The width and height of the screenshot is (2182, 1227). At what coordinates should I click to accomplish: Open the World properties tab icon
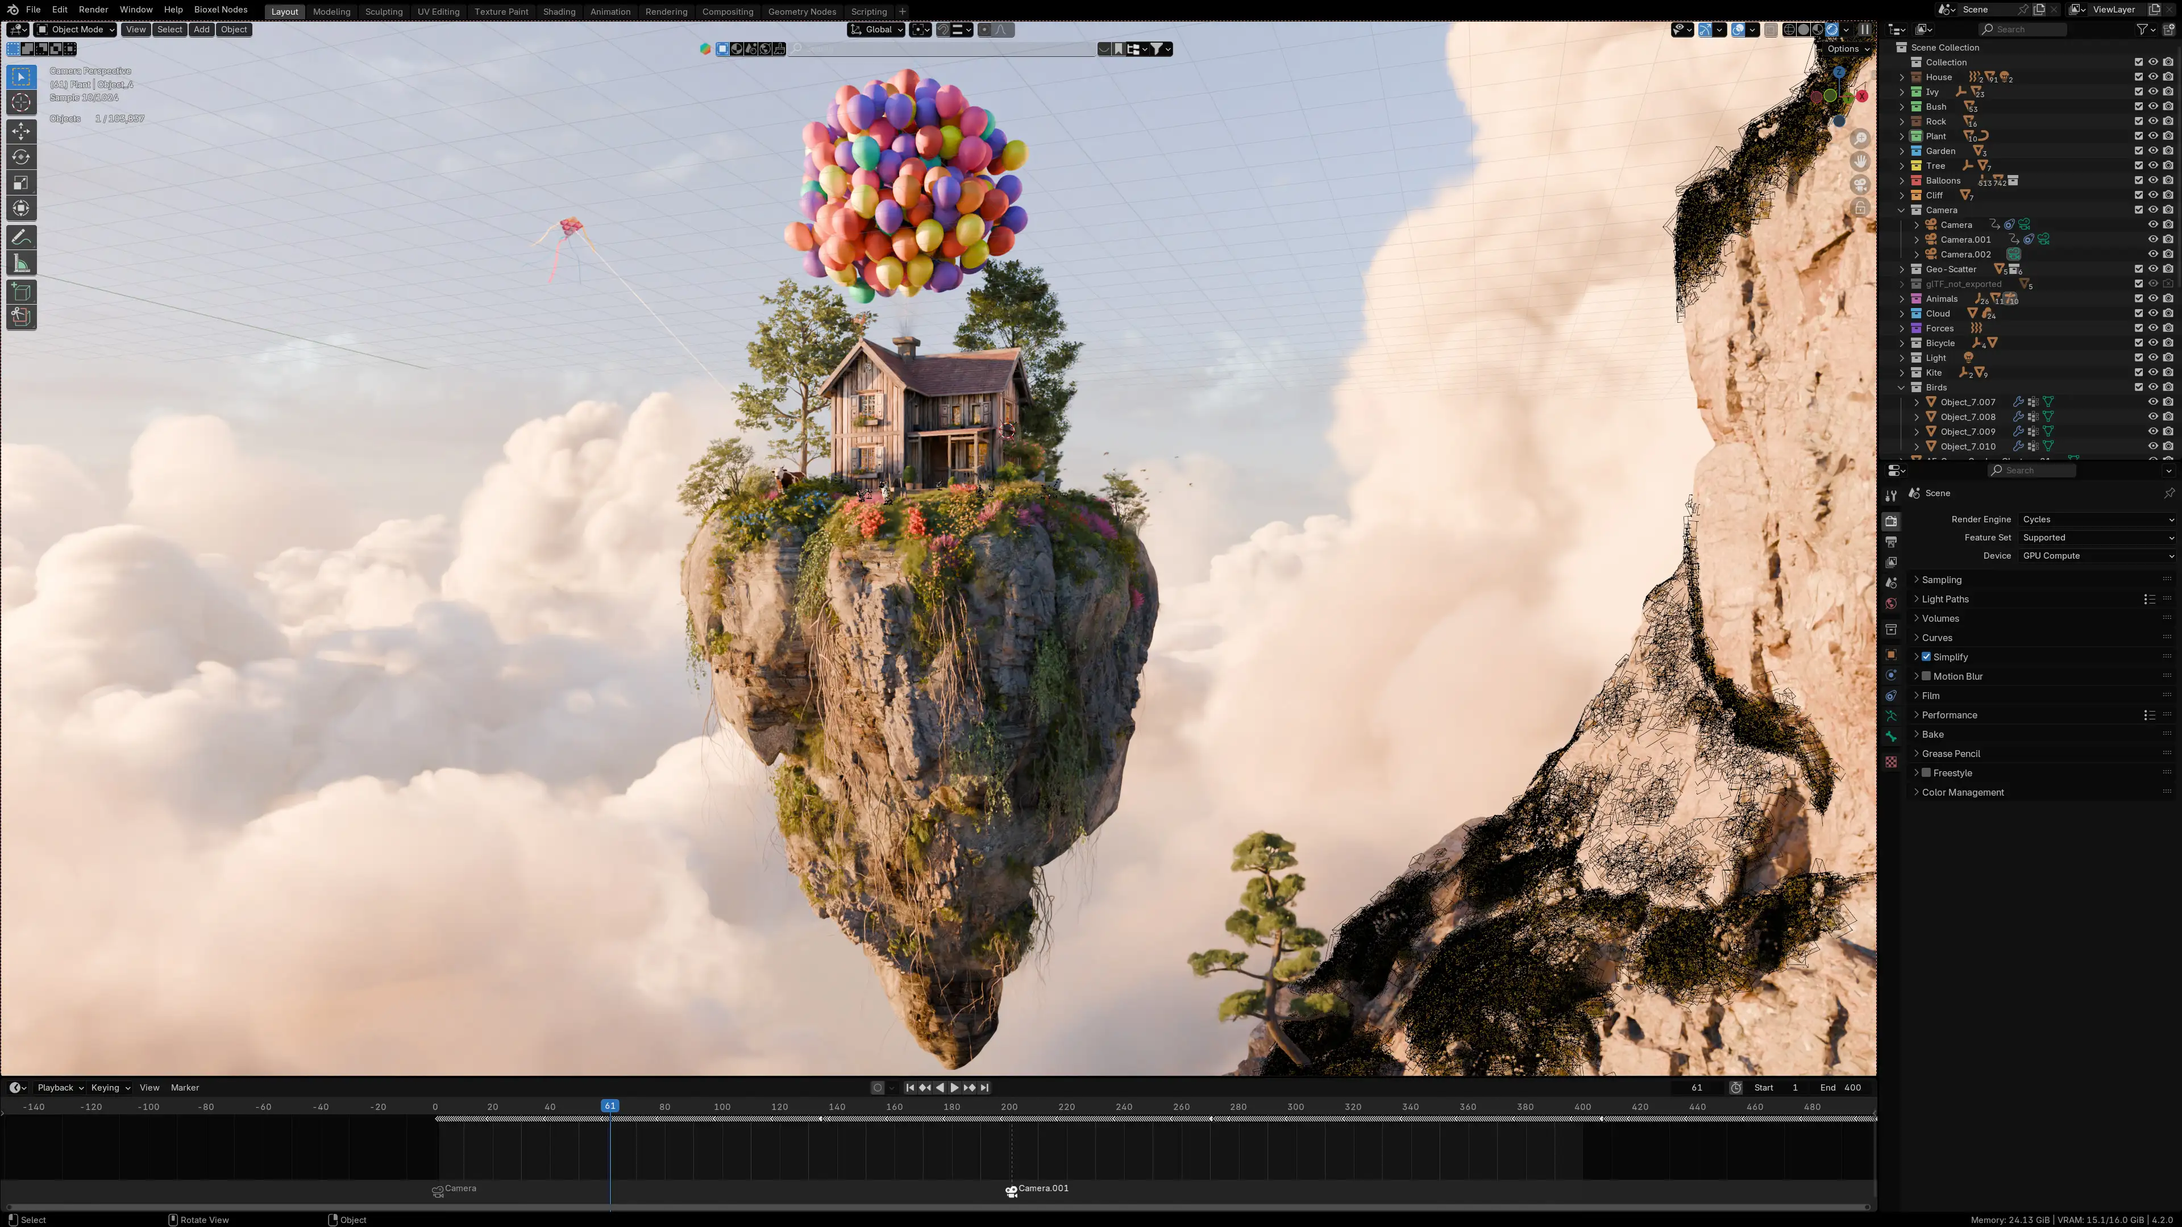point(1890,604)
